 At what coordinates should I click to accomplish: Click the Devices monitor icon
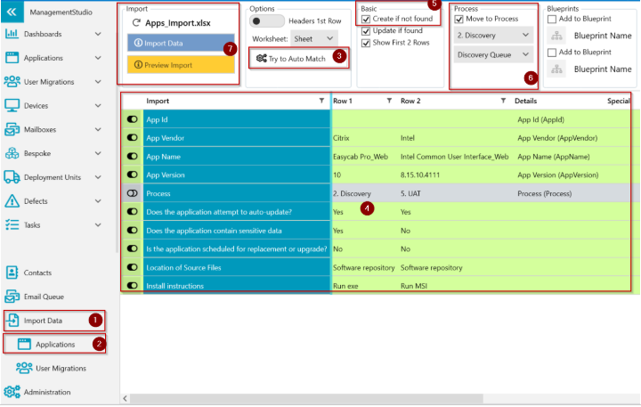(x=12, y=105)
